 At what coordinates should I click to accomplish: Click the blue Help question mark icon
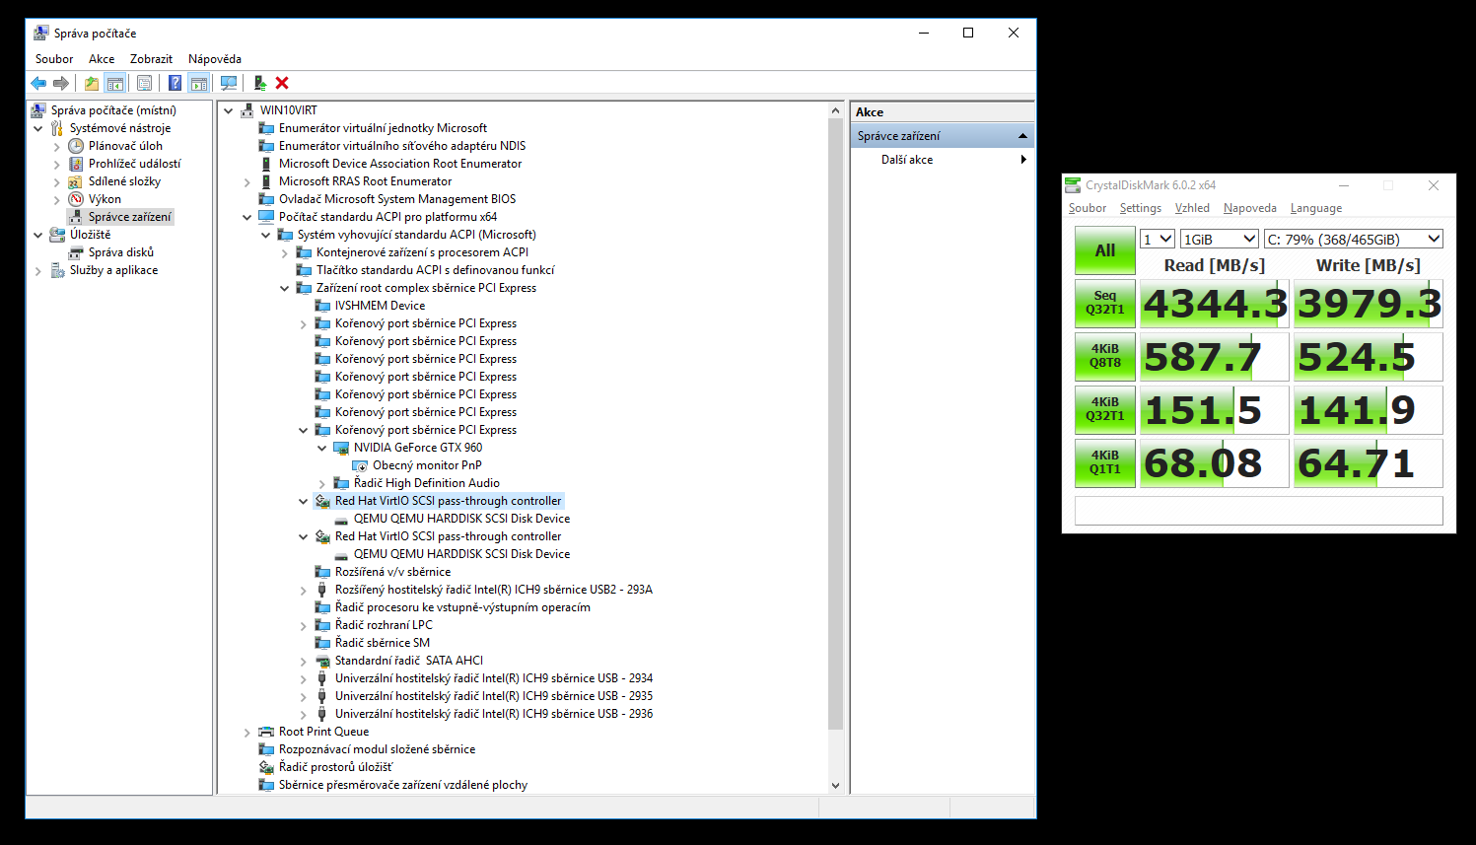click(x=175, y=84)
